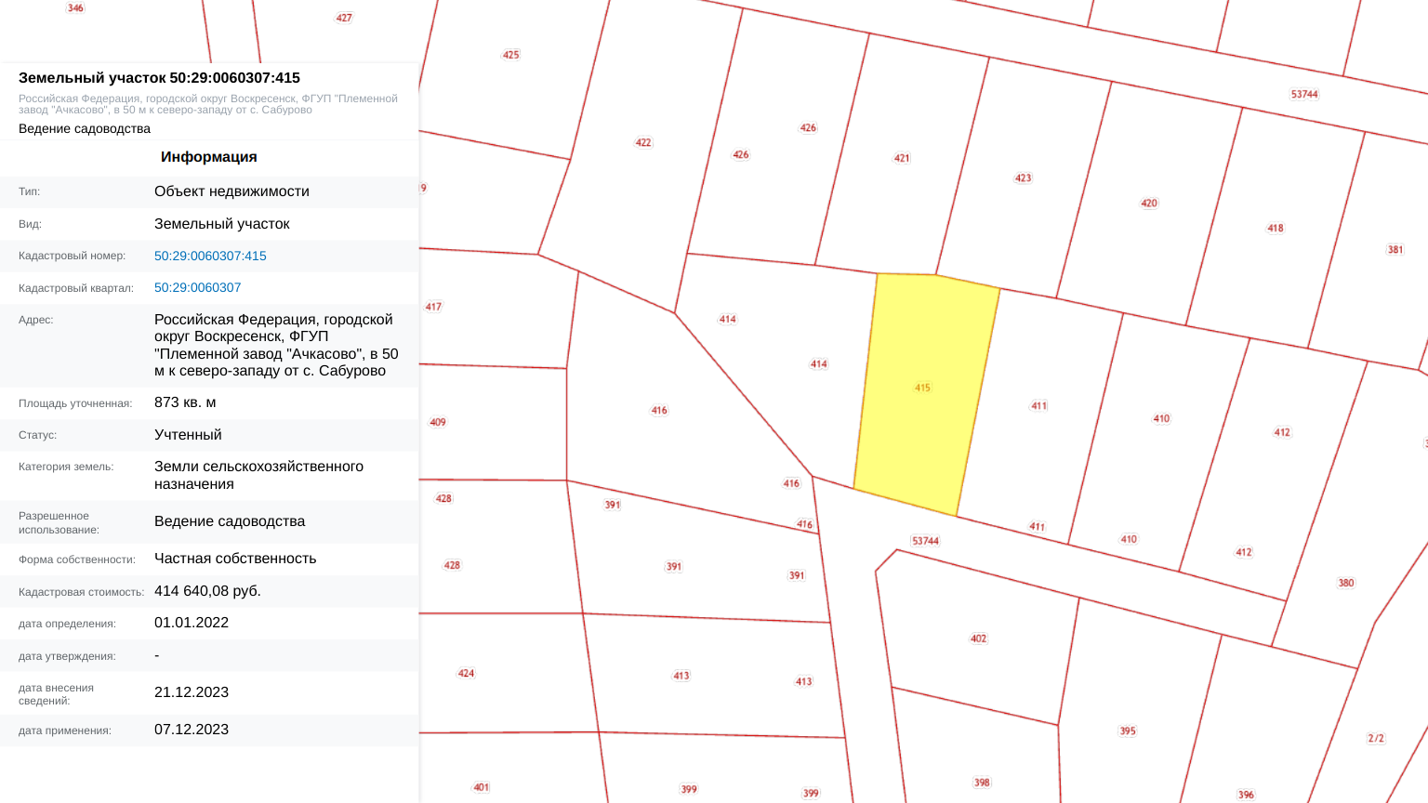Select parcel 418 on the map
This screenshot has height=803, width=1428.
[1275, 228]
